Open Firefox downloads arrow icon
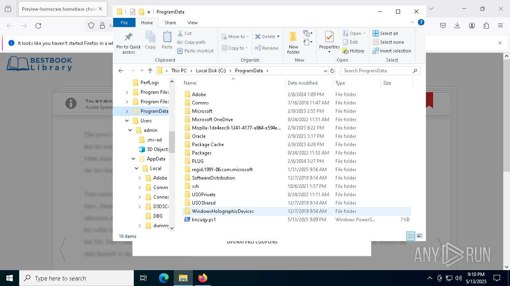510x286 pixels. [x=457, y=26]
